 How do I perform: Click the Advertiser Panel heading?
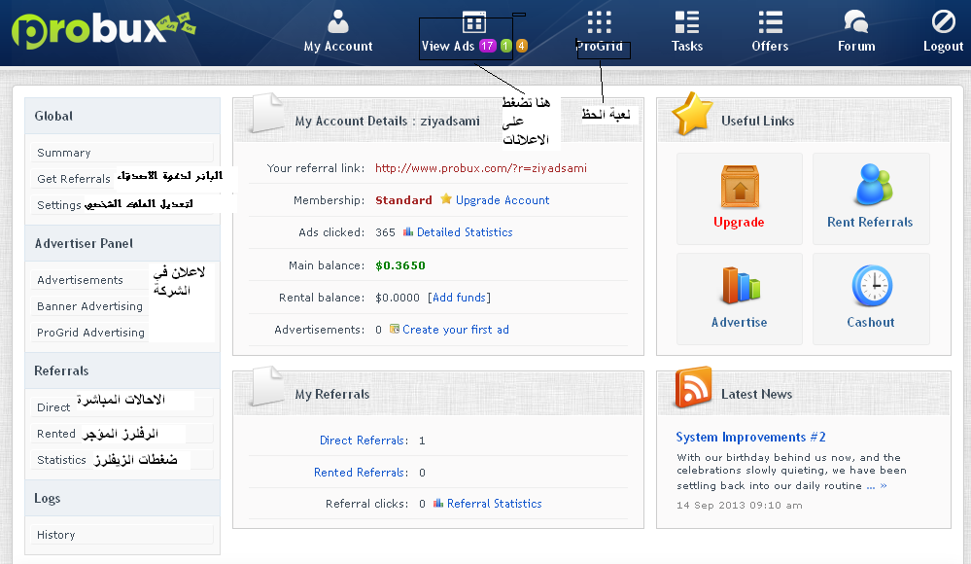84,243
